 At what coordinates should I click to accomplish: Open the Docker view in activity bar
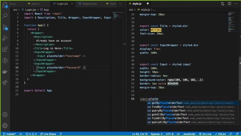[5, 72]
